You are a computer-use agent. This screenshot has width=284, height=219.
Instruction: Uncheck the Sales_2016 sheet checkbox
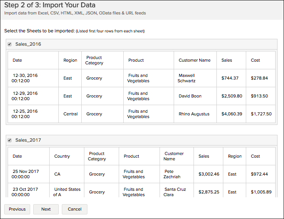click(x=10, y=44)
